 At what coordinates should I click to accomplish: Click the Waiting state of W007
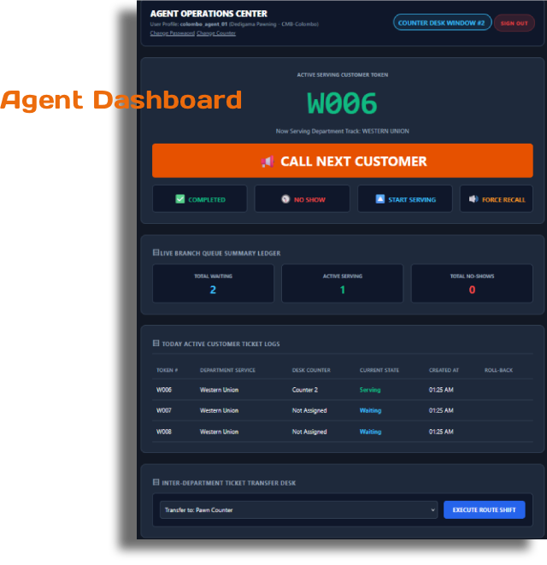pos(370,410)
